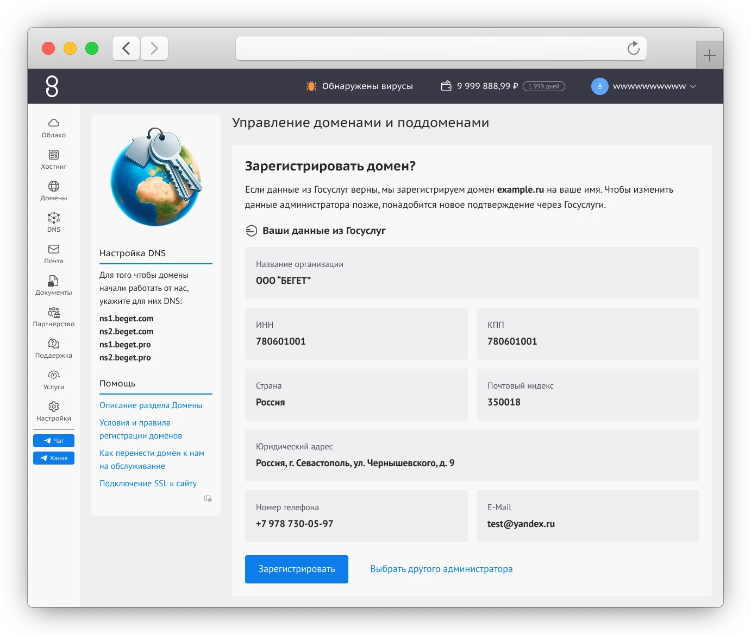Go back with browser back arrow

[126, 48]
